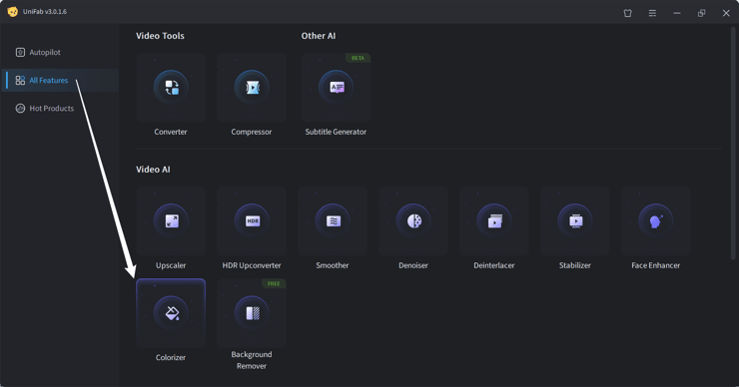
Task: Click the Subtitle Generator label text
Action: click(x=336, y=132)
